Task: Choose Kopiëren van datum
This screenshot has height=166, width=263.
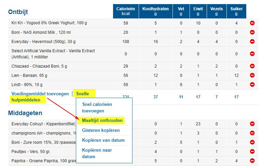Action: click(x=103, y=140)
